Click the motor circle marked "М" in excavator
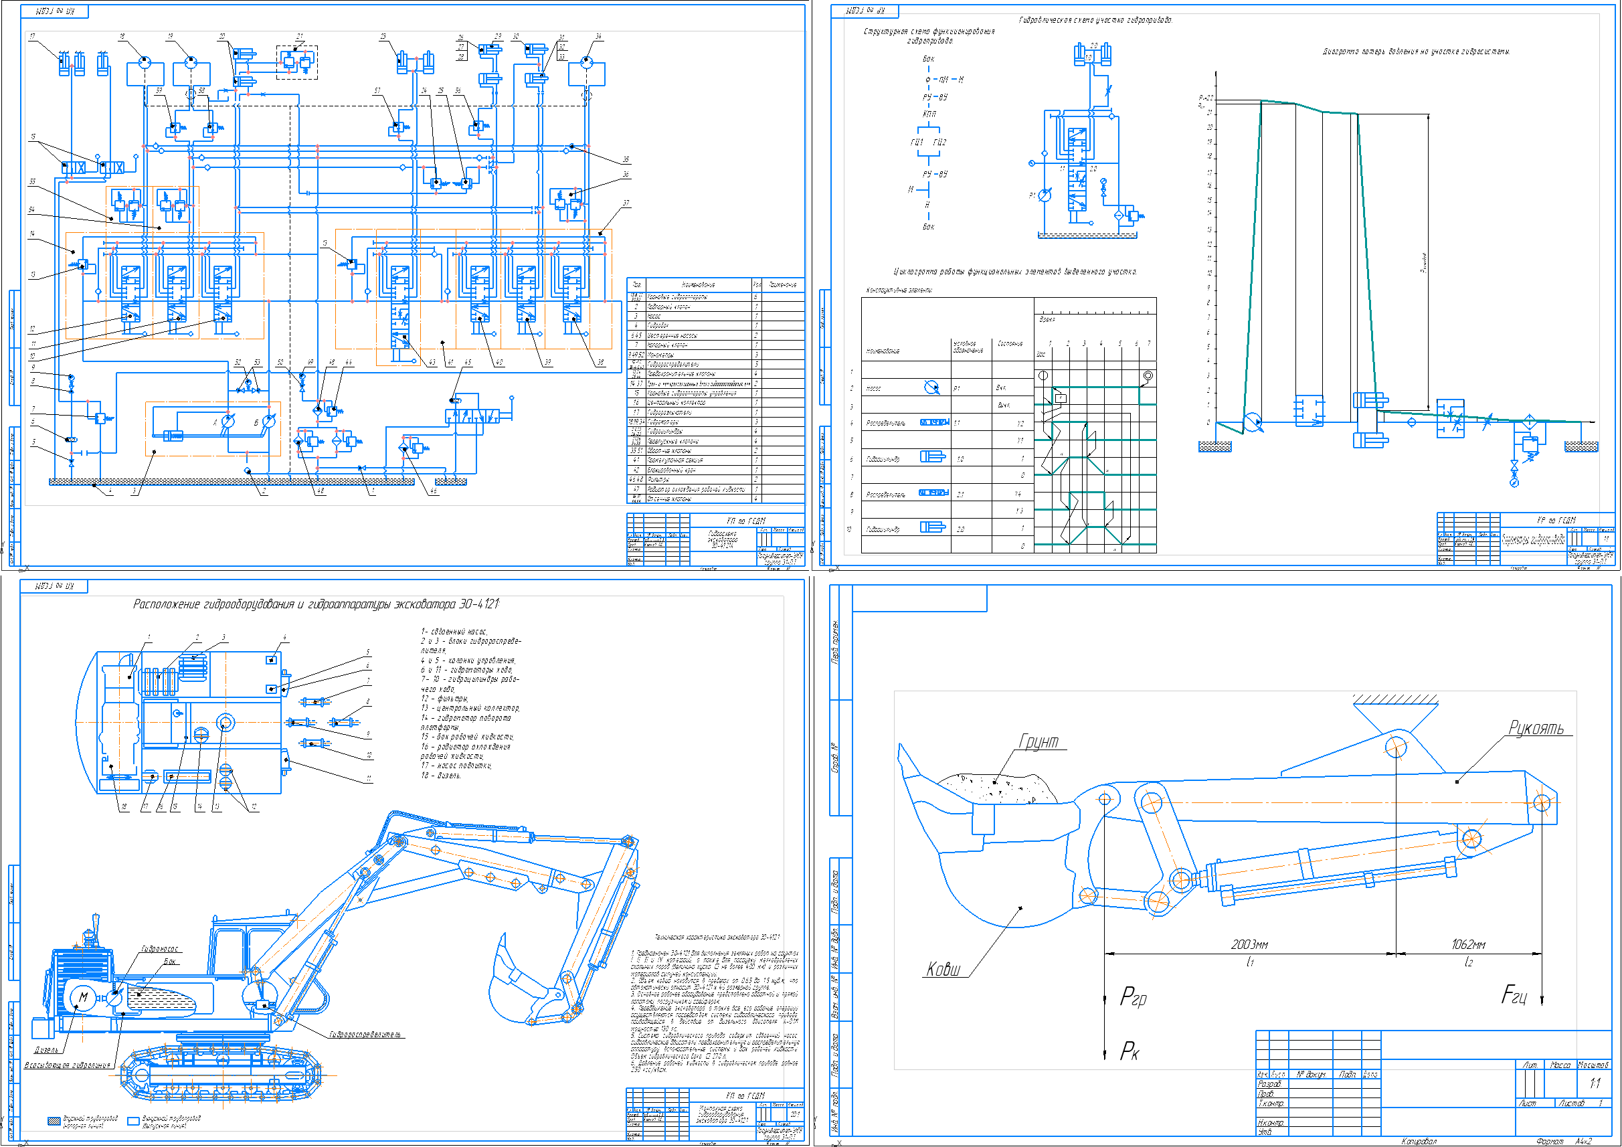 [x=84, y=998]
